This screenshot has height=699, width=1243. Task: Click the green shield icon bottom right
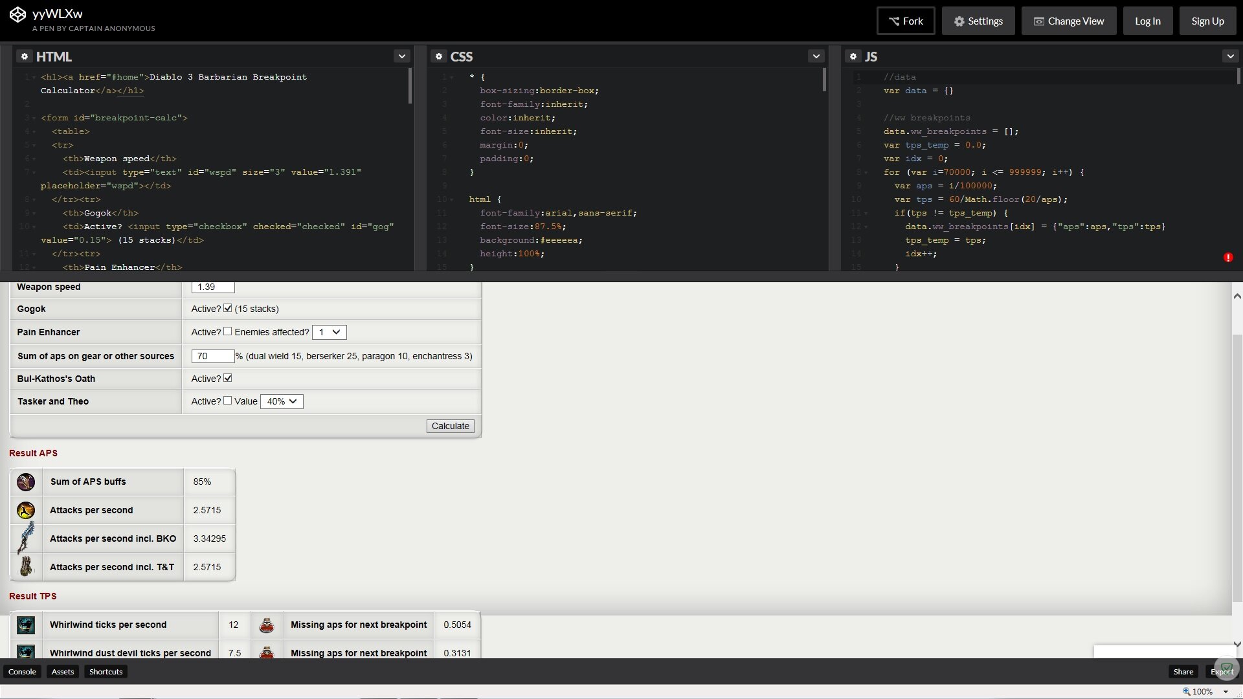(1226, 669)
